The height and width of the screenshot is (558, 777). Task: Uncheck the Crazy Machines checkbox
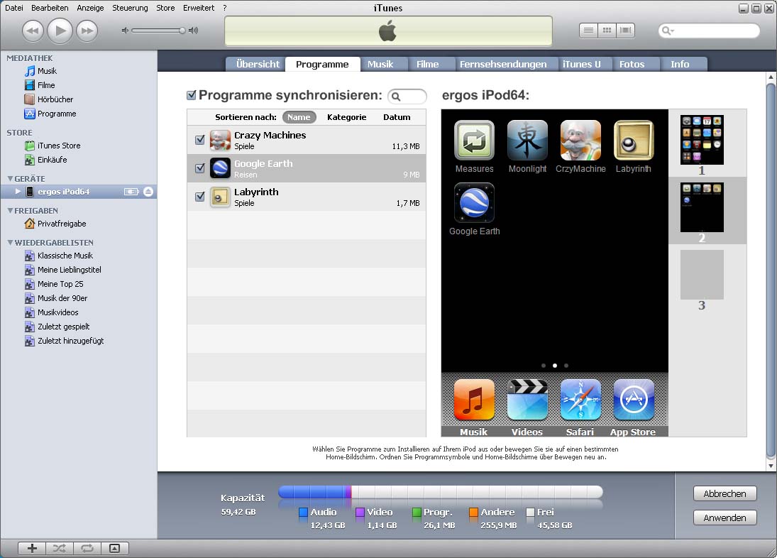pos(199,140)
